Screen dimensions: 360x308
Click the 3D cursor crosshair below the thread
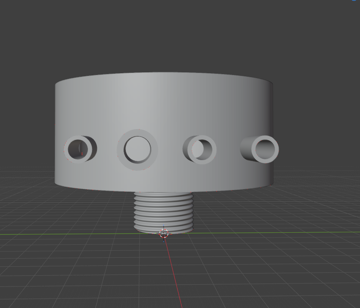(x=164, y=233)
